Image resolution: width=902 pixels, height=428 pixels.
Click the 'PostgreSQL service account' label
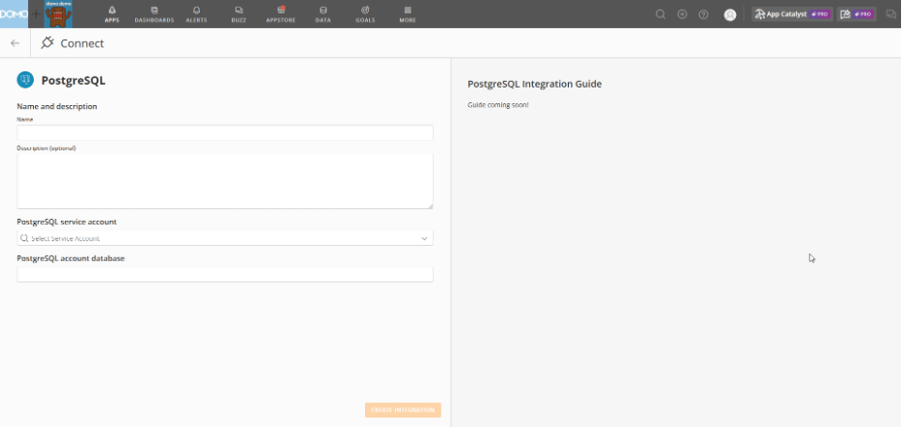click(x=67, y=222)
